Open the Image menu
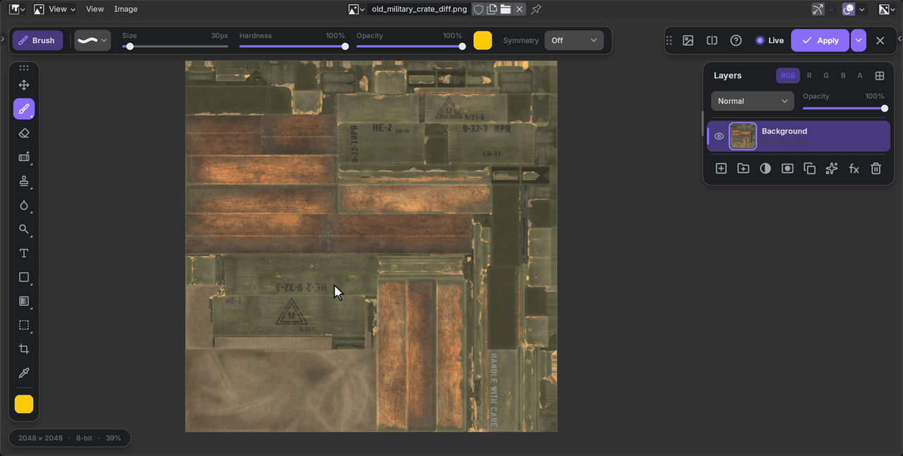Viewport: 903px width, 456px height. [x=126, y=9]
